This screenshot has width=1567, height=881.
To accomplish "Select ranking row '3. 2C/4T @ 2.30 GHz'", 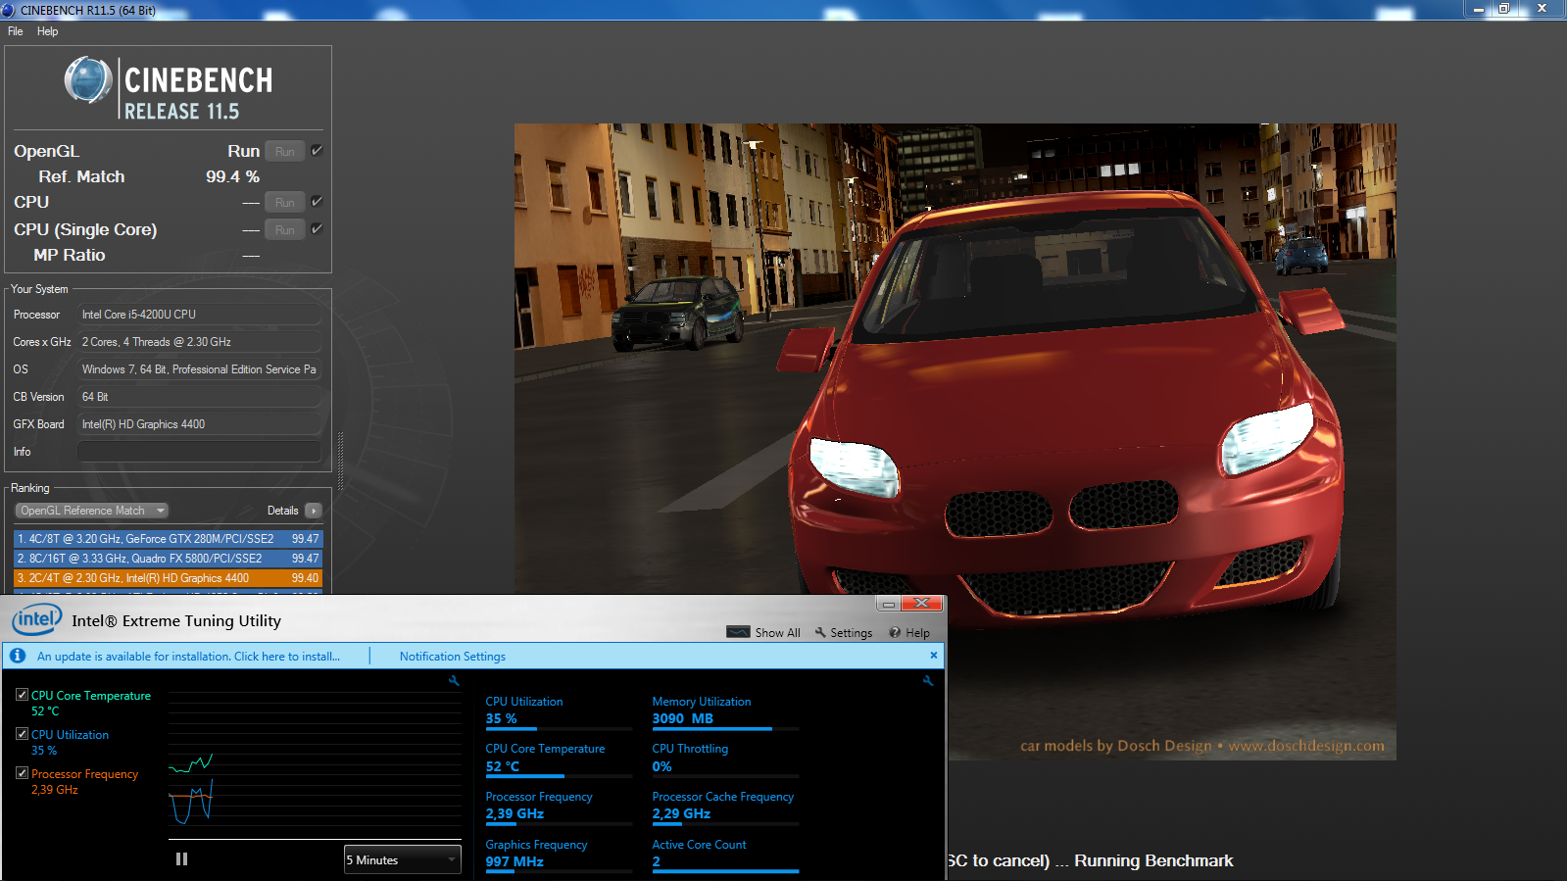I will click(168, 578).
